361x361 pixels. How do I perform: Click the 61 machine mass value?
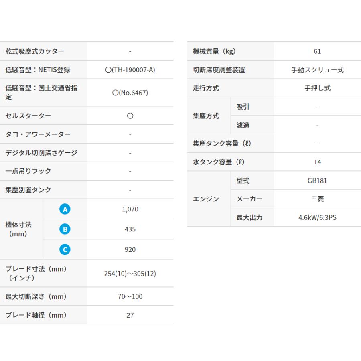pyautogui.click(x=317, y=51)
